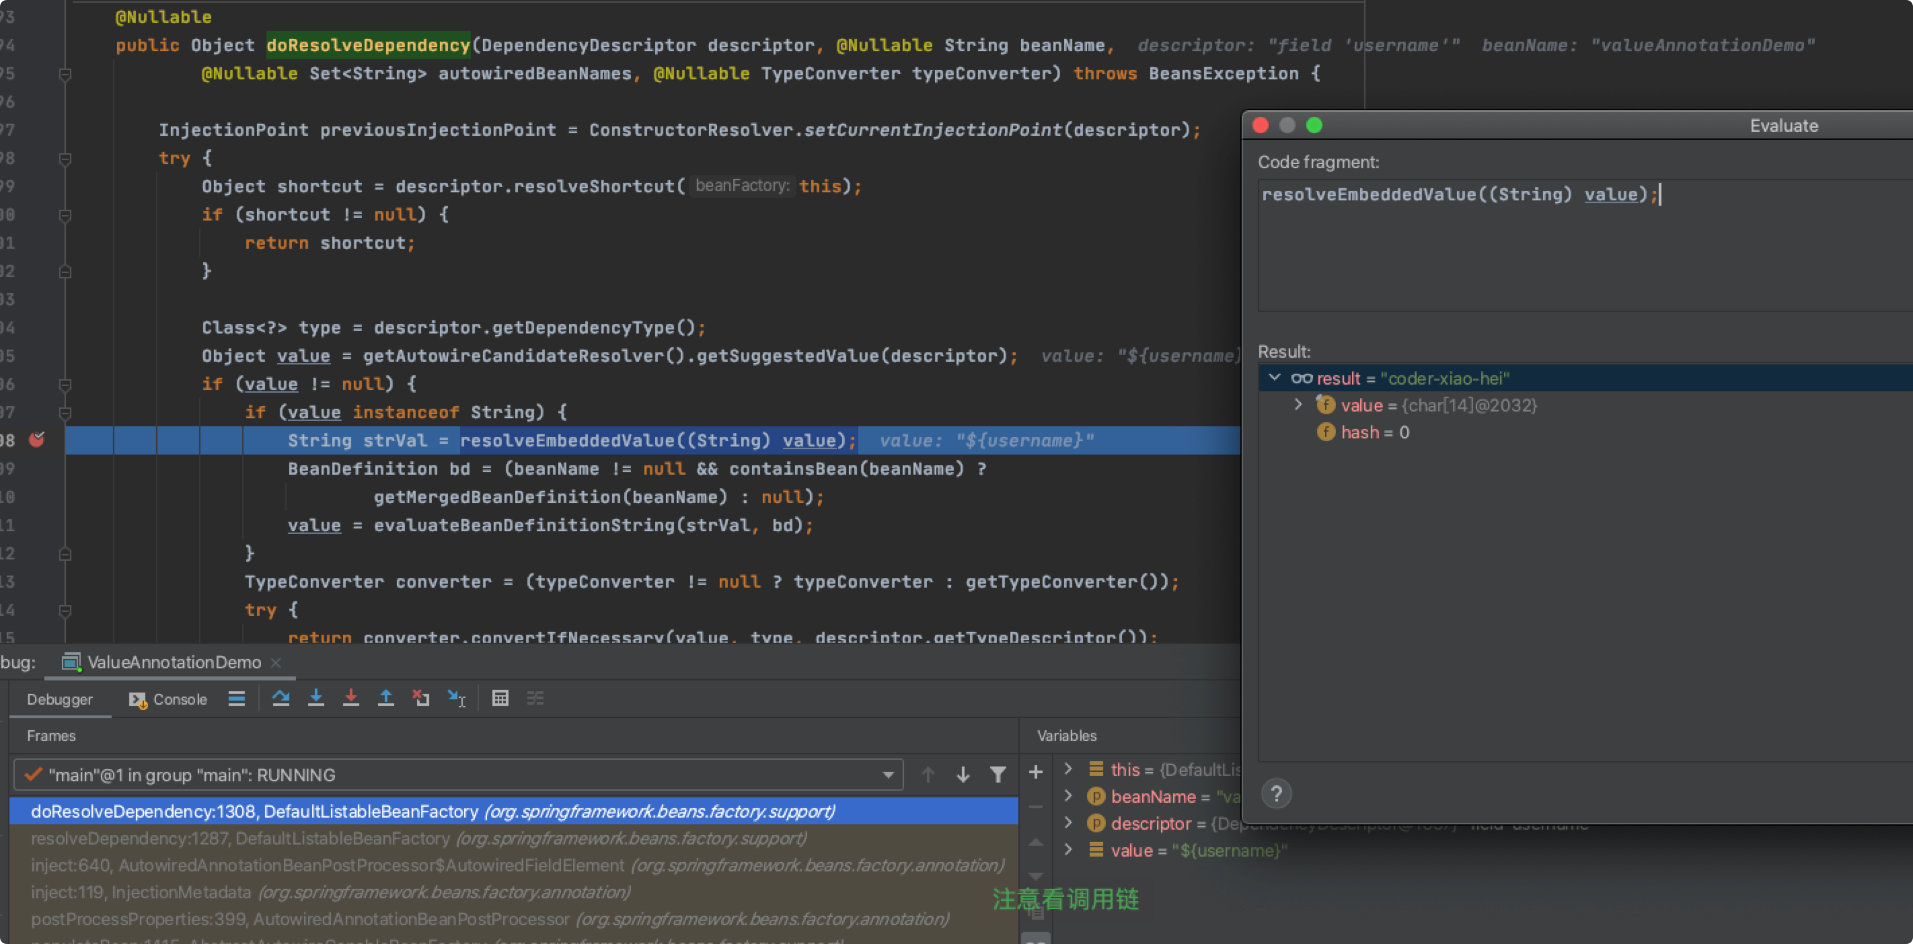Viewport: 1913px width, 944px height.
Task: Expand the 'this' variable node
Action: point(1068,769)
